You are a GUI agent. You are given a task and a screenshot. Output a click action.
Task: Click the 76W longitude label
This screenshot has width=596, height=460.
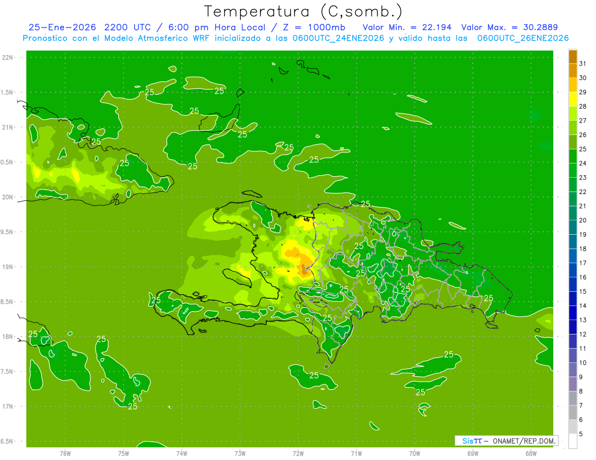[65, 454]
